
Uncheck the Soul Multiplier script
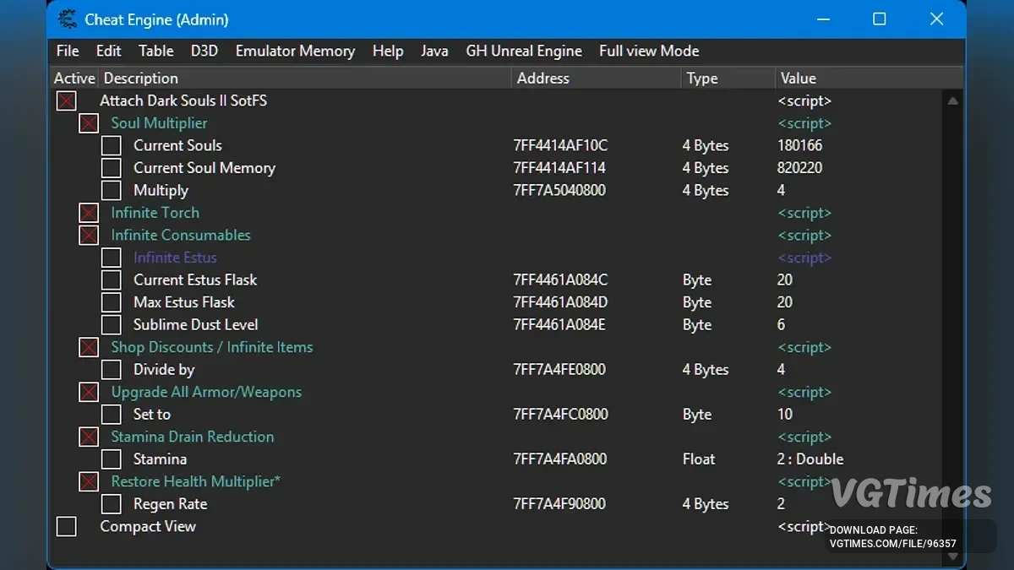tap(89, 123)
